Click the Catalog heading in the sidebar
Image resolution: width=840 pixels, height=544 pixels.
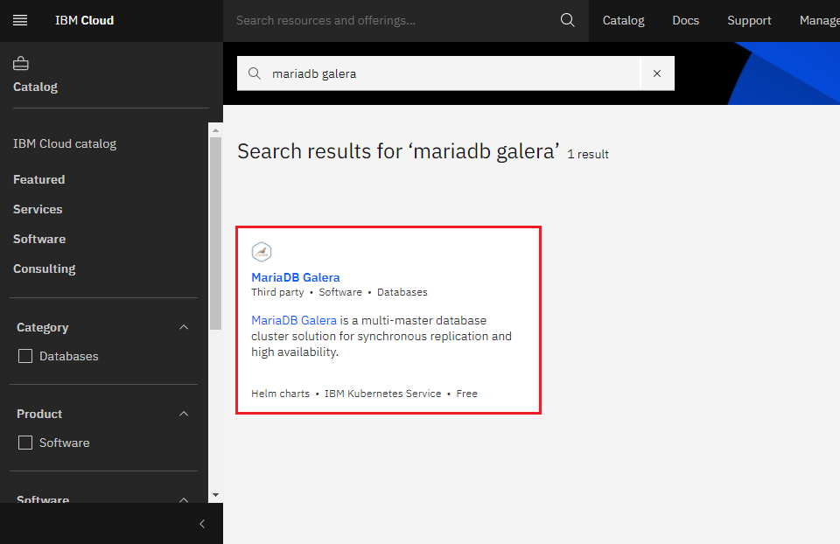coord(35,87)
